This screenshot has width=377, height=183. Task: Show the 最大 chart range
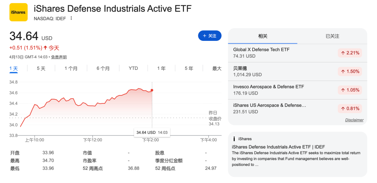(x=217, y=68)
